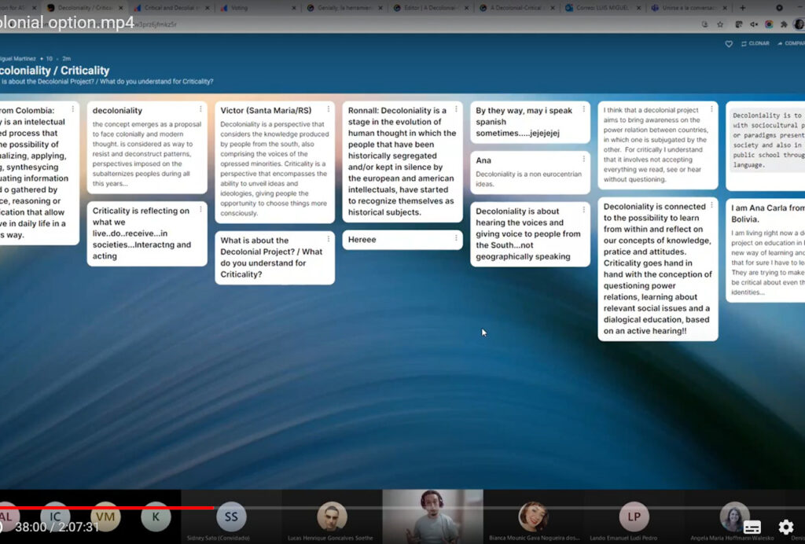Click the 'Decoloniality / Criticality' board title
The width and height of the screenshot is (805, 544).
point(55,71)
